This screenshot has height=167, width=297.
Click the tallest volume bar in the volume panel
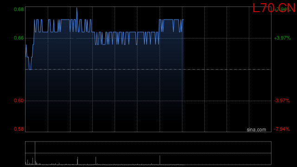click(35, 153)
